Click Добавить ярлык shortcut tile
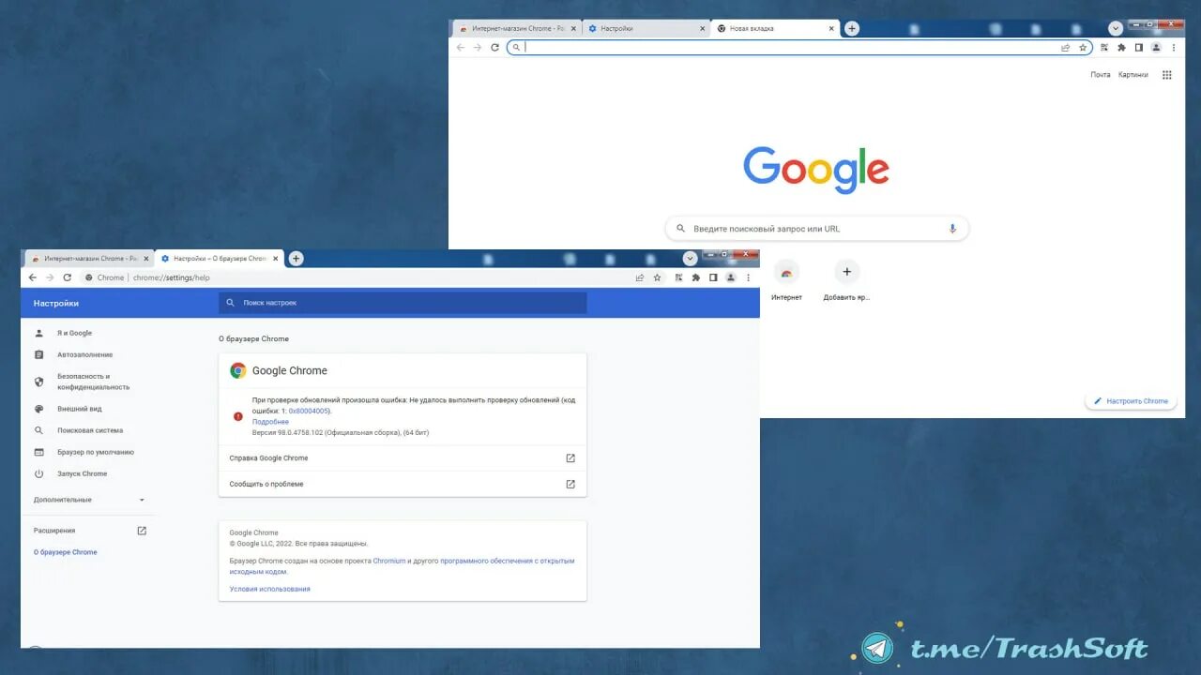Image resolution: width=1201 pixels, height=675 pixels. [x=846, y=280]
